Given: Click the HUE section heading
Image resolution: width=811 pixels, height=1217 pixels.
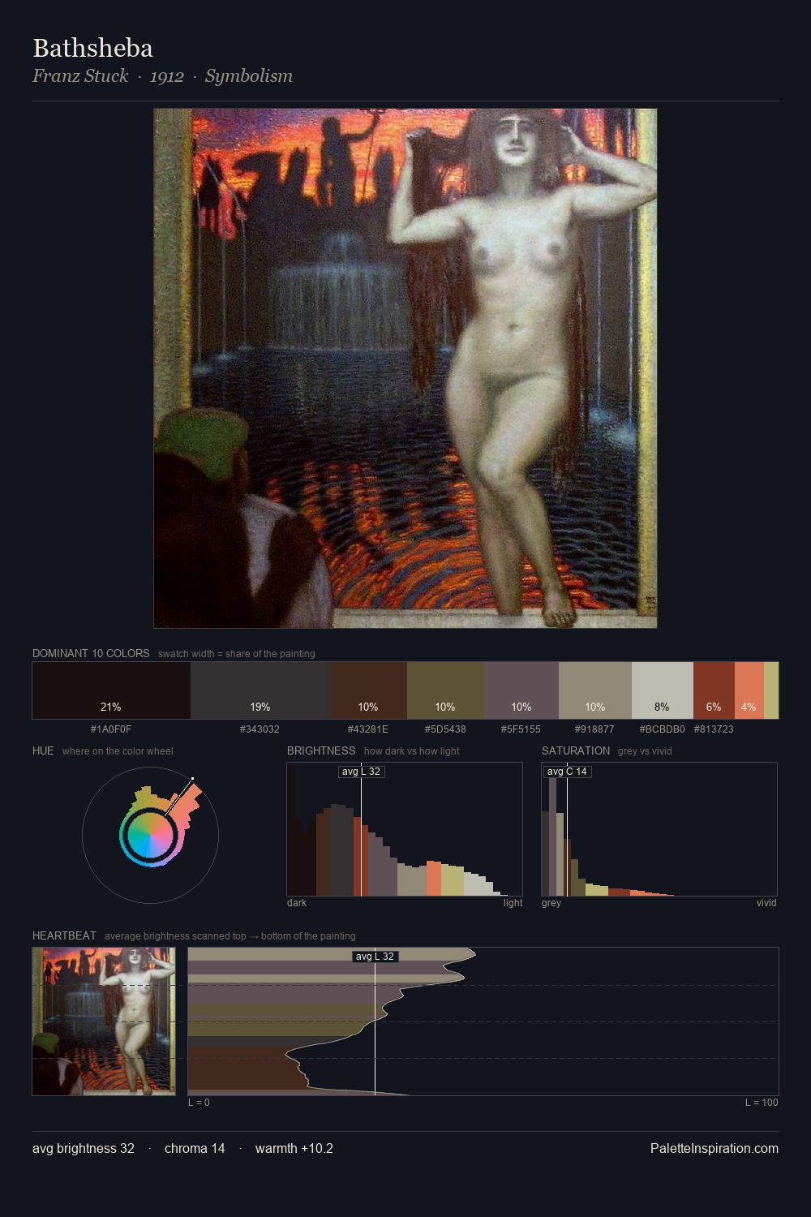Looking at the screenshot, I should pyautogui.click(x=43, y=750).
